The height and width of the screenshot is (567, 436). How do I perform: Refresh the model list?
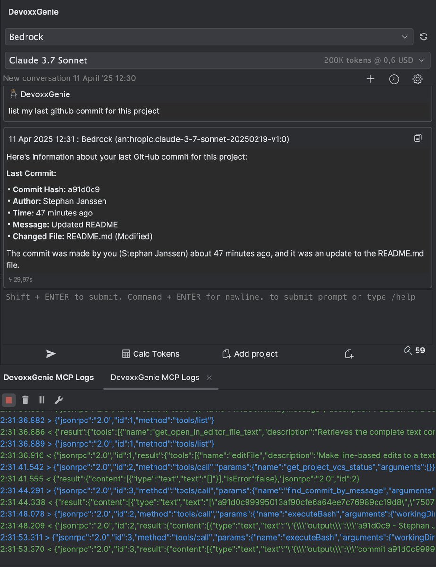pos(424,37)
